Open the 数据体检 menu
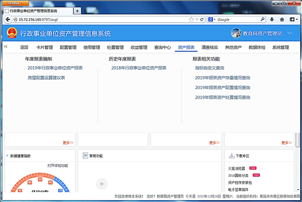This screenshot has height=202, width=302. [257, 47]
